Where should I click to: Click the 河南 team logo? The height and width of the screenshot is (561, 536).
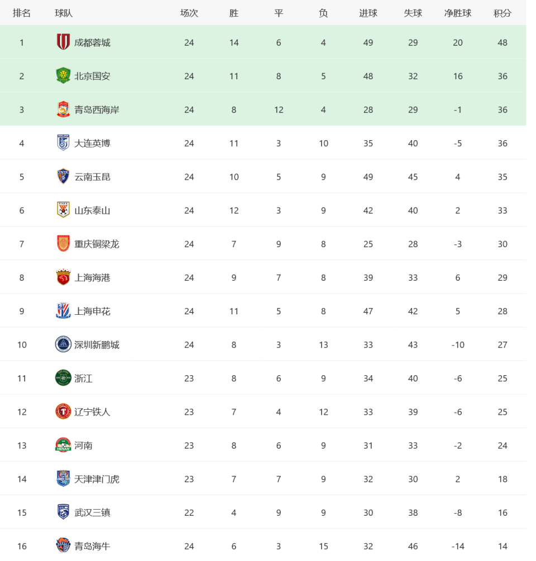[63, 445]
